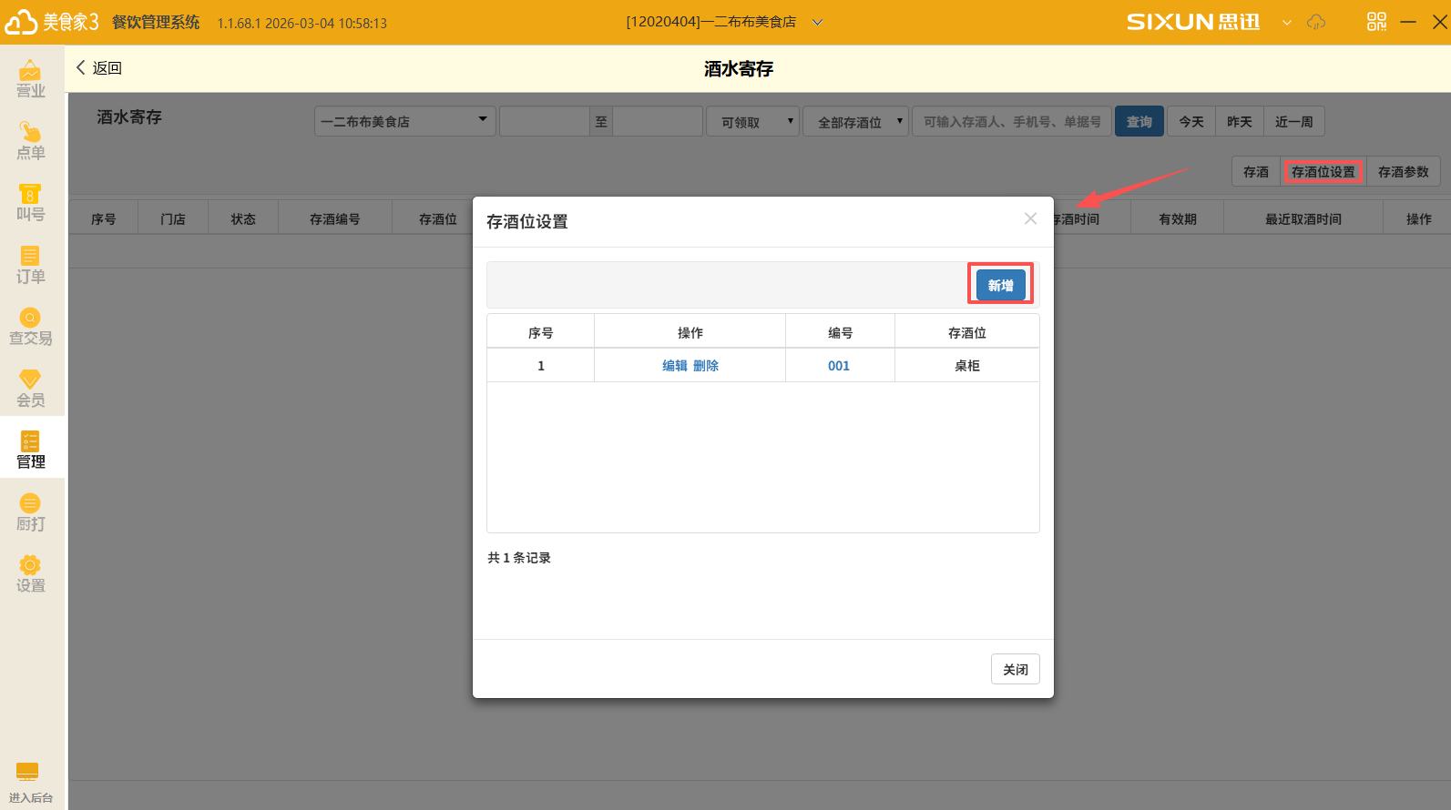Screen dimensions: 1451x810
Task: Open the 叫号 (Call number) sidebar icon
Action: point(30,202)
